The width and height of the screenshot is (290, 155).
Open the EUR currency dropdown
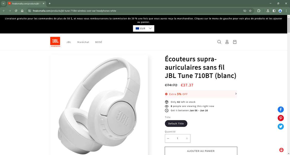143,29
